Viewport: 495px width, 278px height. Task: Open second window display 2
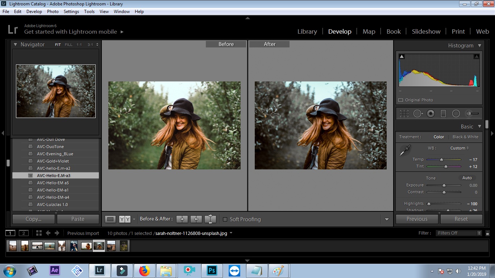coord(24,233)
